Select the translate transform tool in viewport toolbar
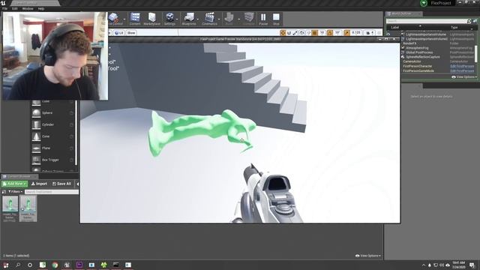Screen dimensions: 480x270 tap(283, 33)
